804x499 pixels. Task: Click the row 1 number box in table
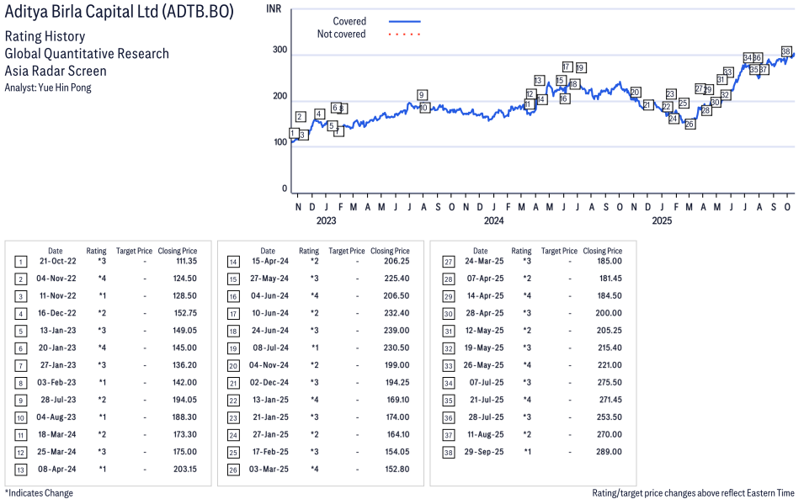tap(21, 263)
